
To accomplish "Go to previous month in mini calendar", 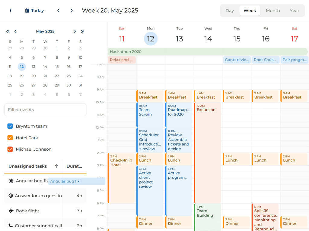I will (x=15, y=31).
